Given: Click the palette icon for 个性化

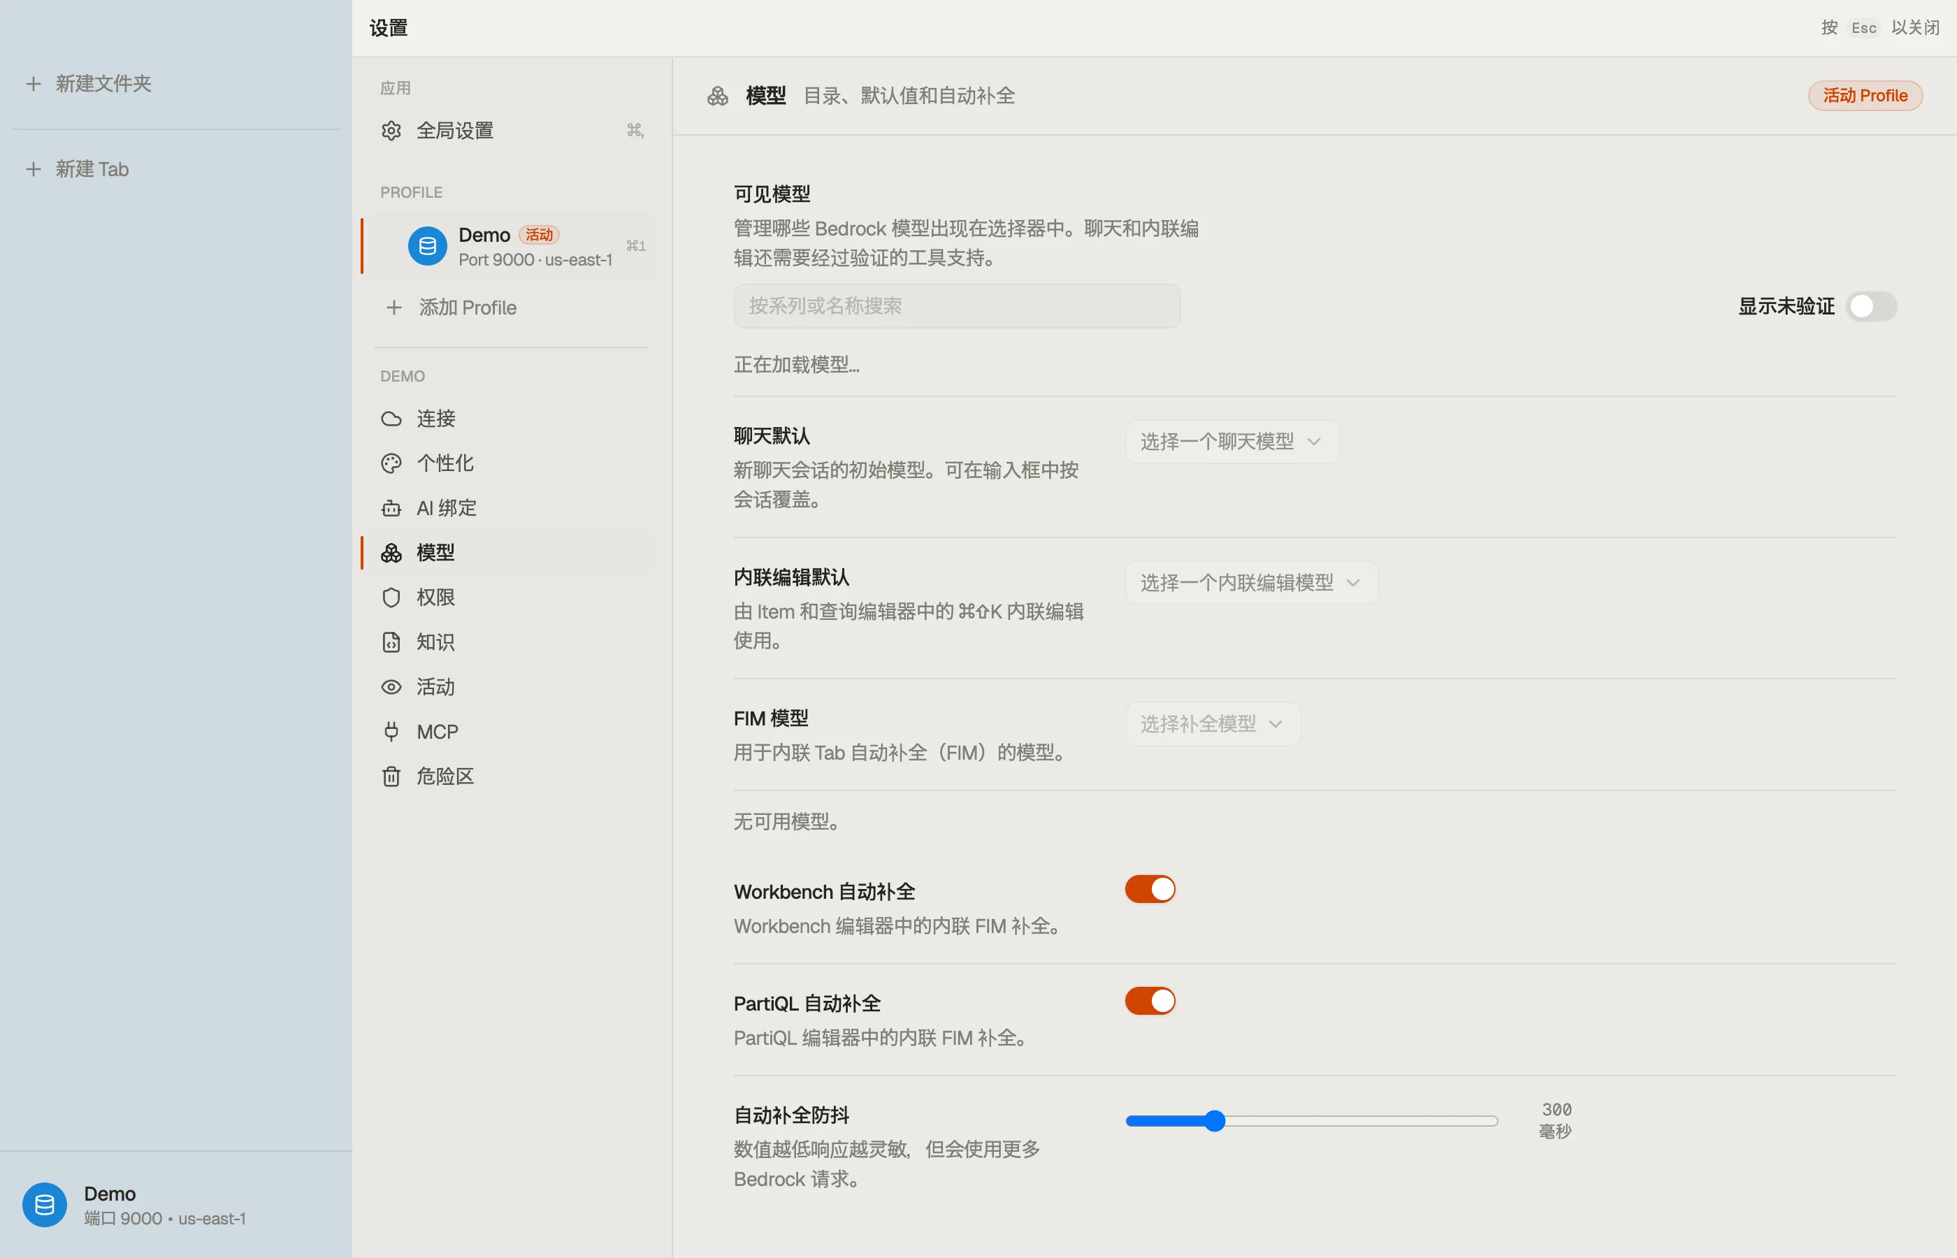Looking at the screenshot, I should click(391, 464).
